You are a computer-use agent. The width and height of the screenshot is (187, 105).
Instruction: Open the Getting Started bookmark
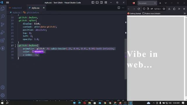click(134, 13)
